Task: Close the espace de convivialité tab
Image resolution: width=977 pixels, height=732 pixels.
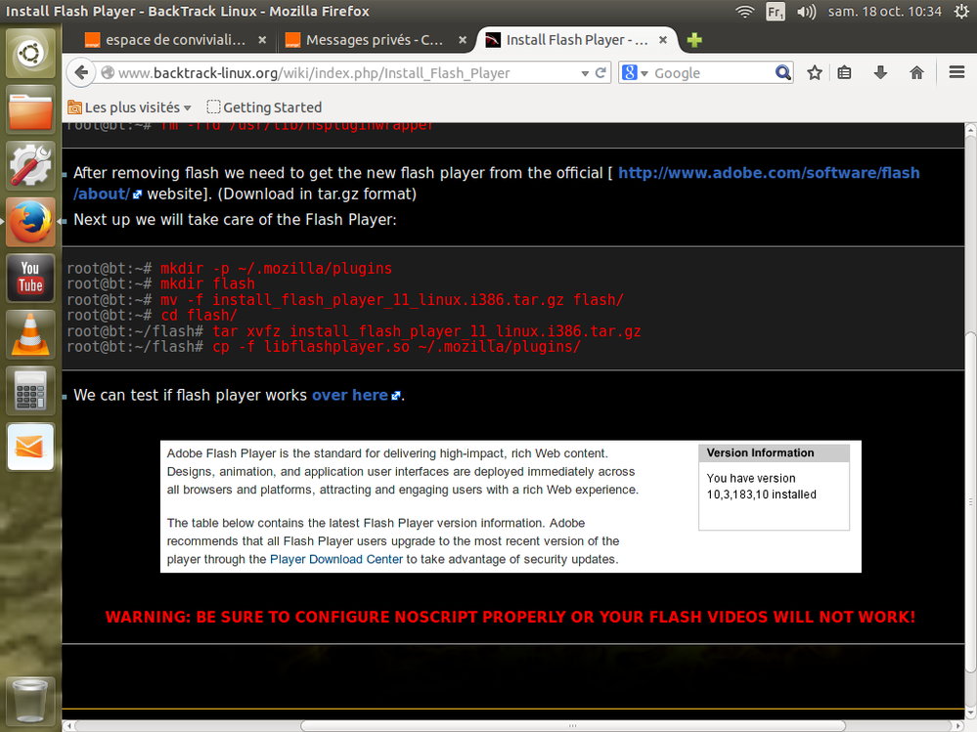Action: tap(262, 40)
